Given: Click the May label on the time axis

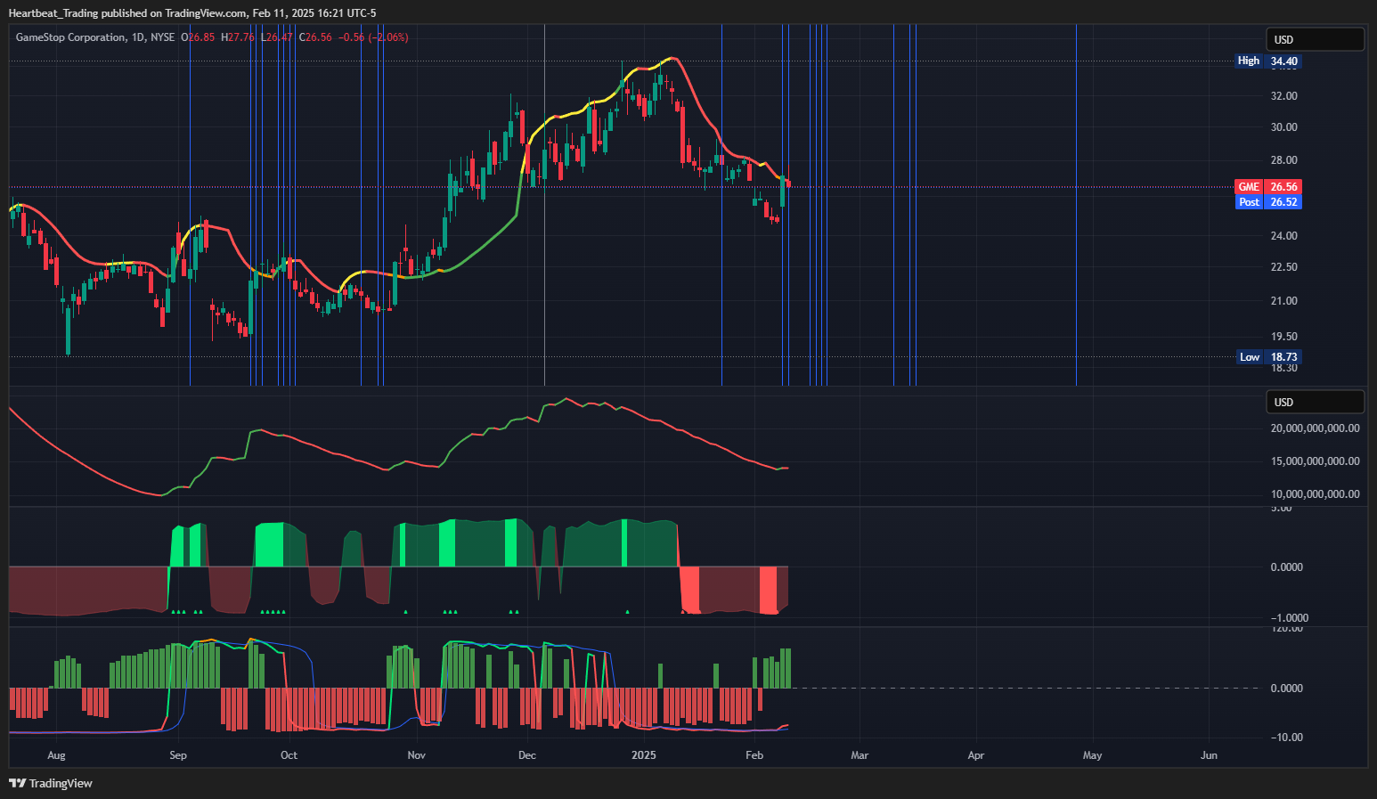Looking at the screenshot, I should [1092, 754].
